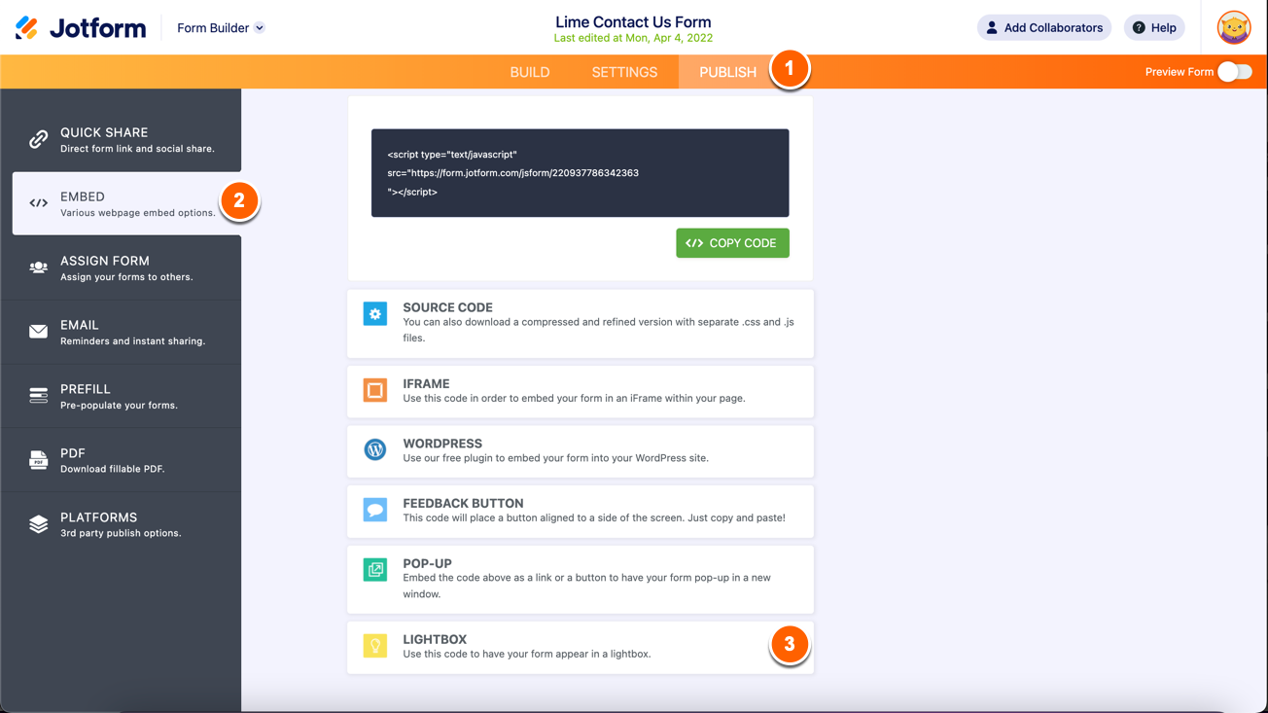
Task: Click the Email envelope icon
Action: pos(38,332)
